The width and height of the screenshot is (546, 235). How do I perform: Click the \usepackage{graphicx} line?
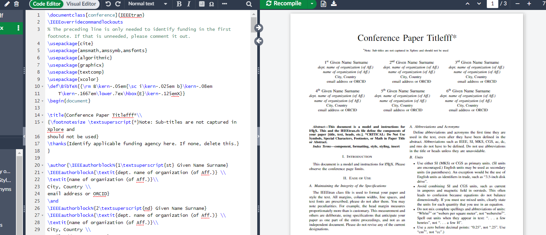tap(76, 65)
